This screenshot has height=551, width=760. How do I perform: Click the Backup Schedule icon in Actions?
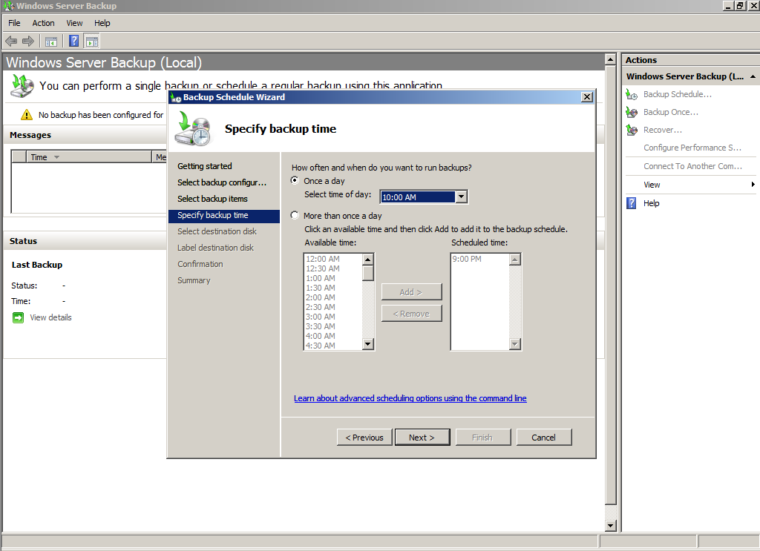click(632, 94)
